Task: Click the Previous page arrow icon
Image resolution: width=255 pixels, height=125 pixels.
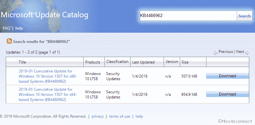Action: click(x=215, y=53)
